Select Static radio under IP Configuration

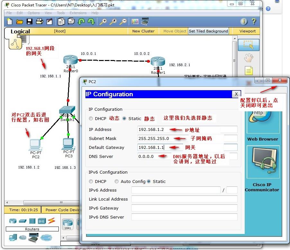tap(124, 118)
